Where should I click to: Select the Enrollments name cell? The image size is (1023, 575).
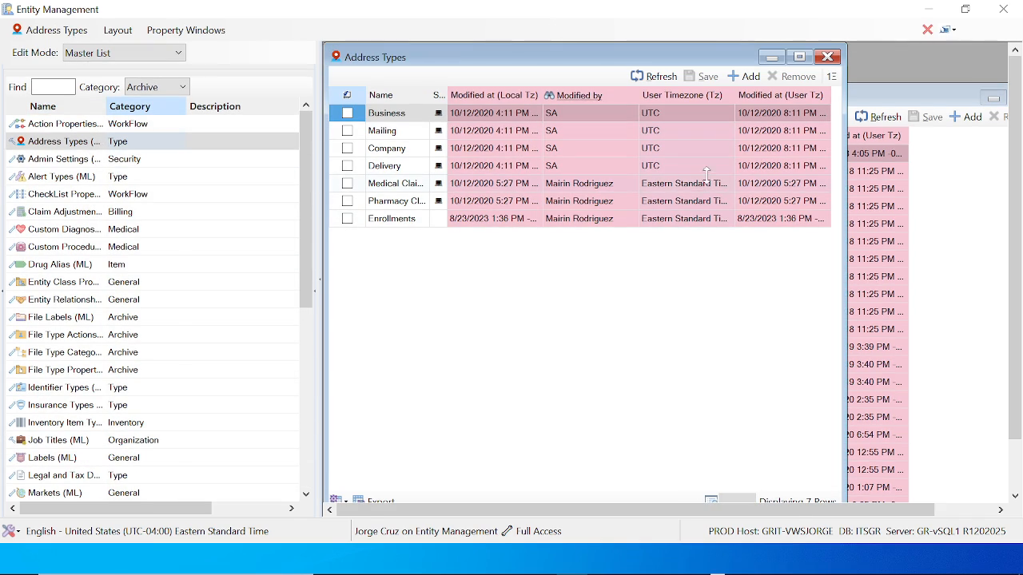(x=397, y=219)
